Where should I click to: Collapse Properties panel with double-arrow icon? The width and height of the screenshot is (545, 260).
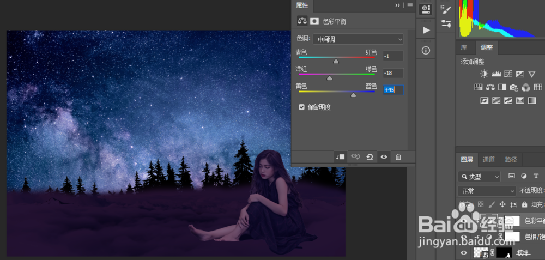coord(398,5)
